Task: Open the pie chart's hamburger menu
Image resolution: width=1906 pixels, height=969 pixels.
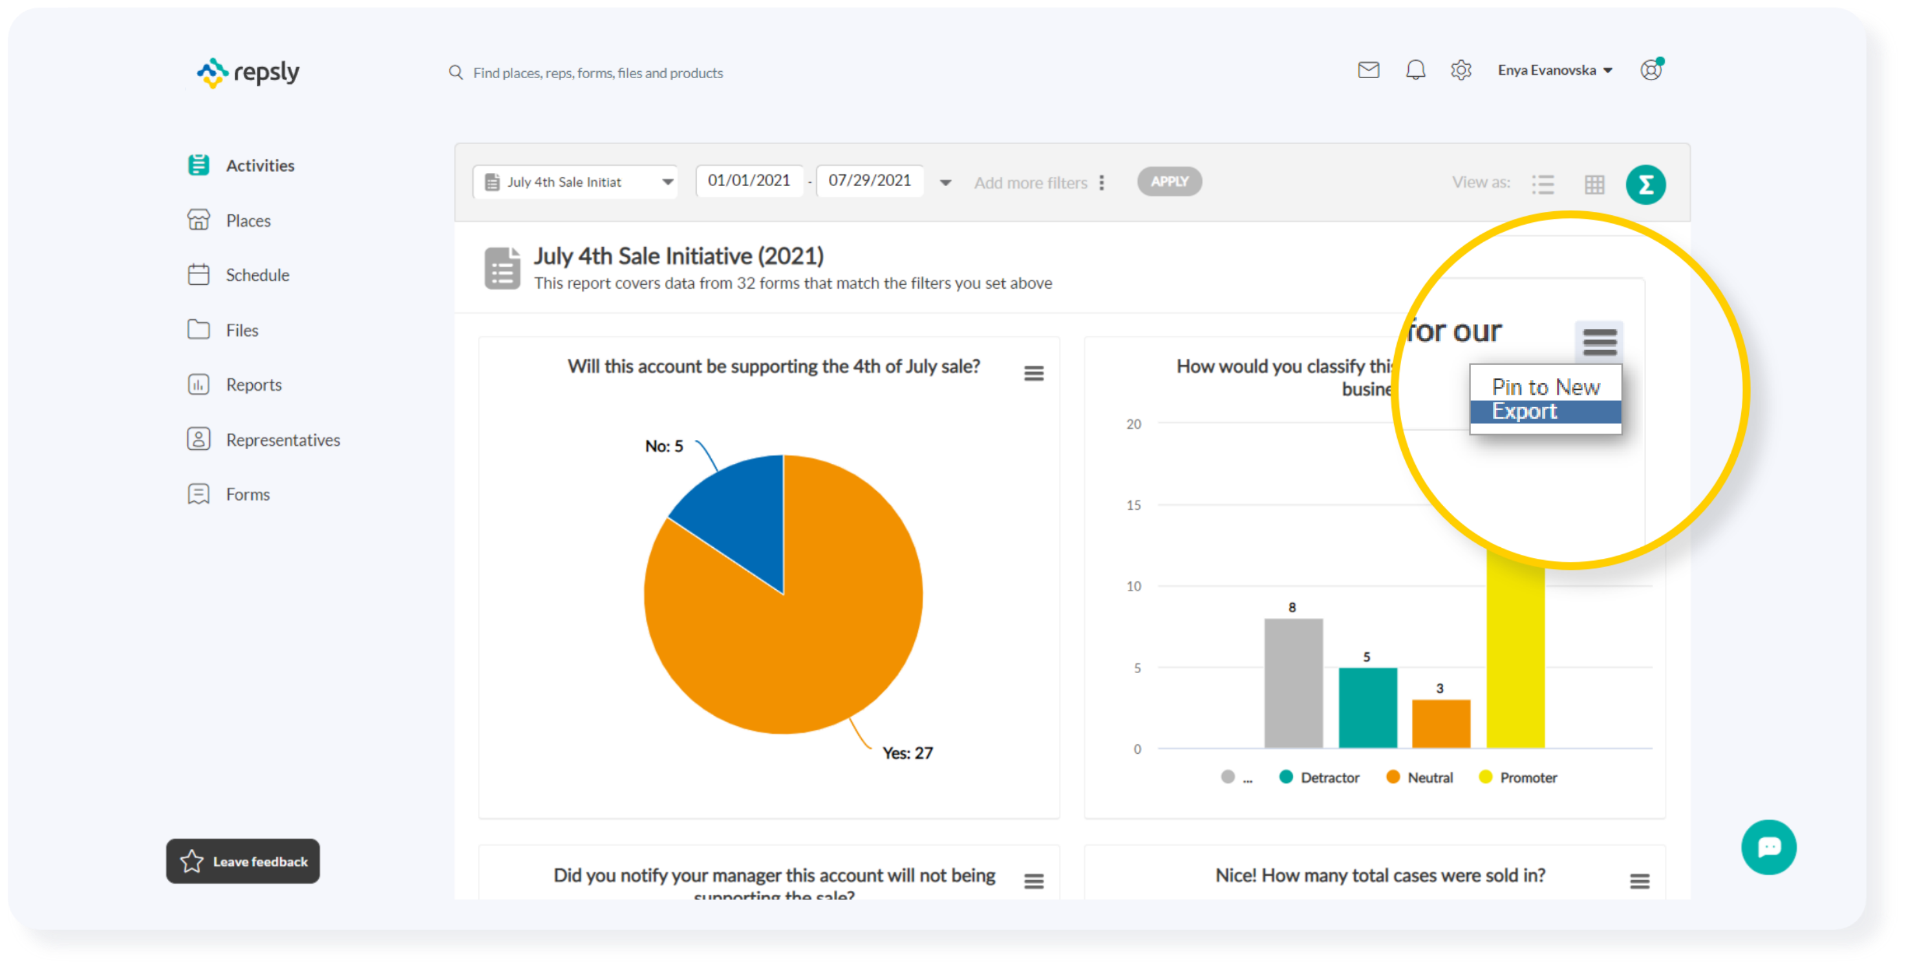Action: tap(1034, 373)
